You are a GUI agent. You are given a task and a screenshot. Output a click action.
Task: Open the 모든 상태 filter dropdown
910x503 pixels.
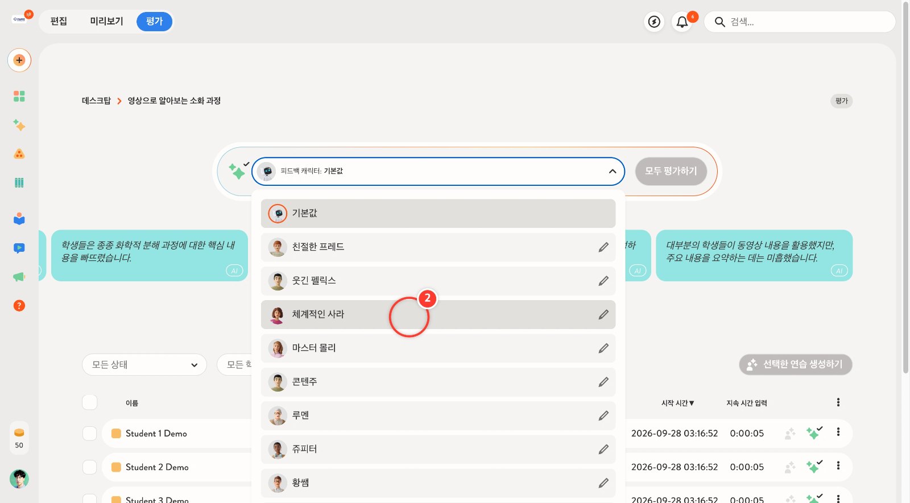[x=144, y=364]
